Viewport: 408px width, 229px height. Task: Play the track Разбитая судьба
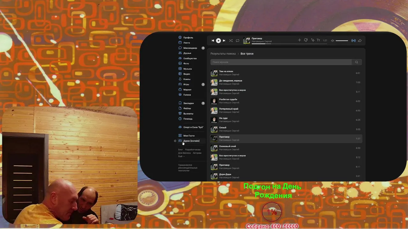286,101
